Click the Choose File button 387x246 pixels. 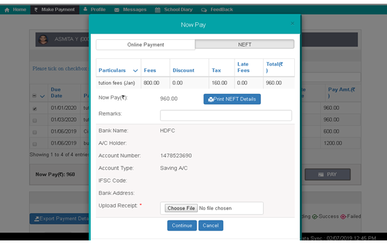click(181, 208)
